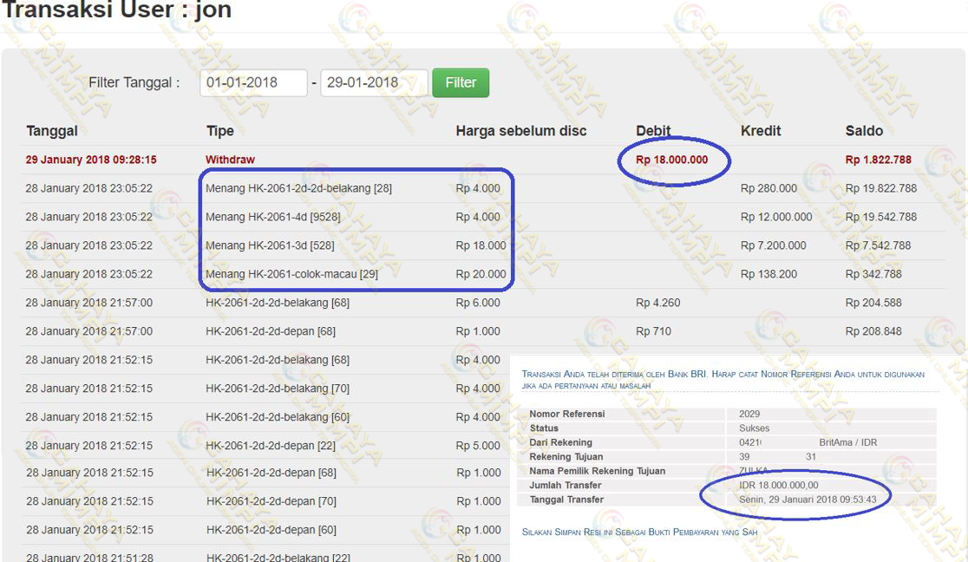Click the Transaksi User : jon heading
968x562 pixels.
[x=117, y=12]
